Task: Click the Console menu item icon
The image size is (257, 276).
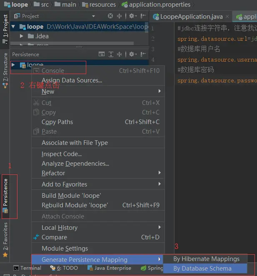Action: (x=36, y=71)
